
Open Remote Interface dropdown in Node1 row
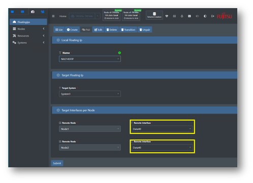point(162,129)
